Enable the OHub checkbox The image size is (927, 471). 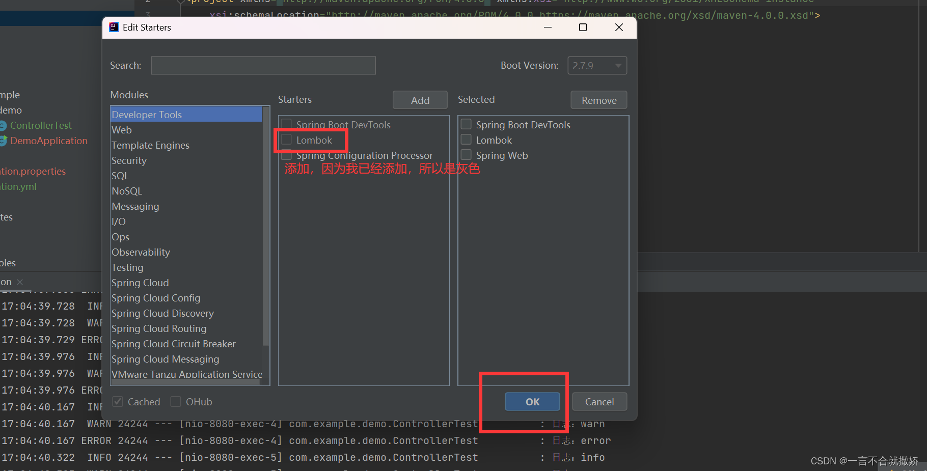coord(176,401)
